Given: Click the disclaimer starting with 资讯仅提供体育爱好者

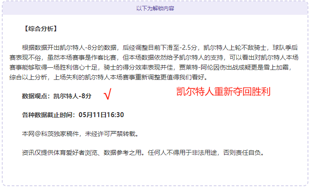Looking at the screenshot, I should click(143, 153).
